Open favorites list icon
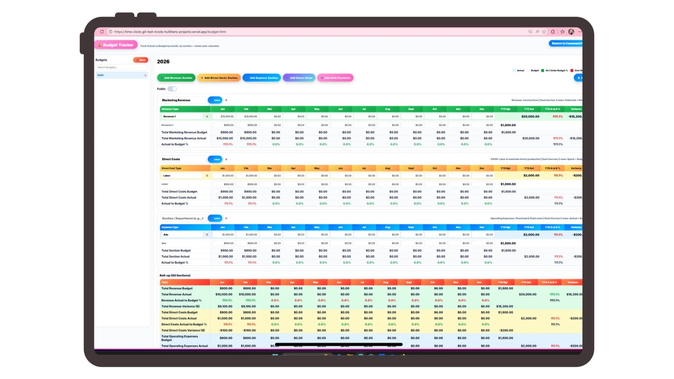The height and width of the screenshot is (379, 674). (563, 32)
